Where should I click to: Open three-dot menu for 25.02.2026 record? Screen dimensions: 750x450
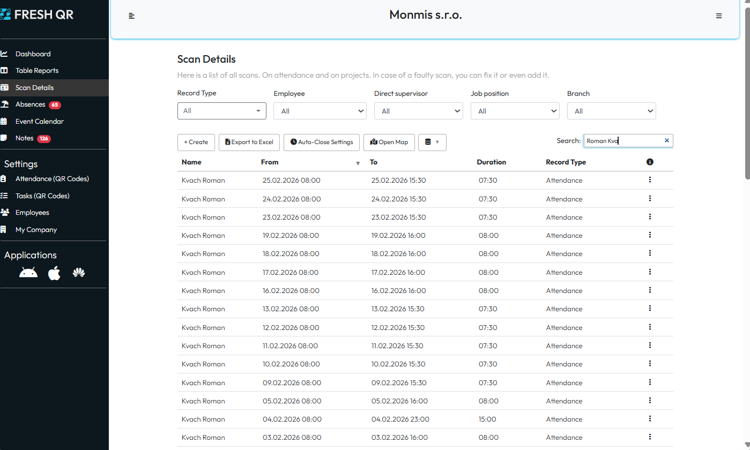[x=650, y=180]
